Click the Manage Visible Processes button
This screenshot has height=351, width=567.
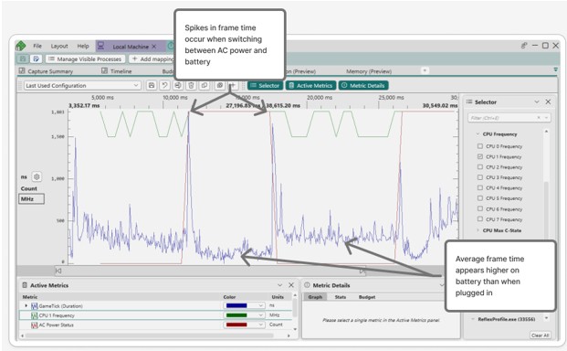coord(86,59)
